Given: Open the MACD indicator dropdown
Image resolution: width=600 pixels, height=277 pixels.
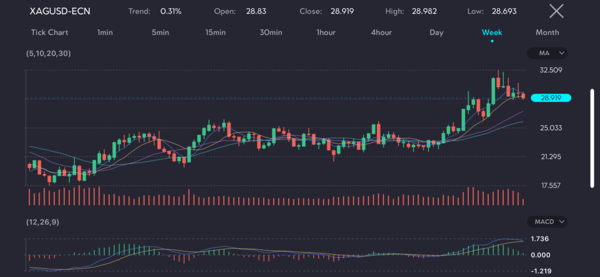Looking at the screenshot, I should coord(548,222).
